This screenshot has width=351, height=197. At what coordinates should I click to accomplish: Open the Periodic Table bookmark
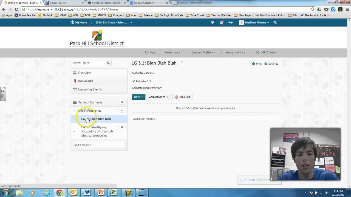(315, 15)
